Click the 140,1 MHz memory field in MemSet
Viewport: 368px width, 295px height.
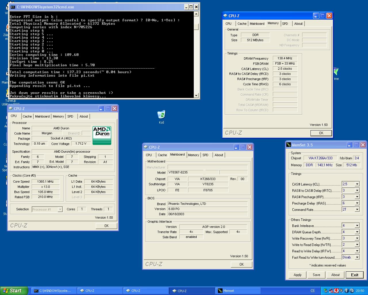pyautogui.click(x=325, y=165)
